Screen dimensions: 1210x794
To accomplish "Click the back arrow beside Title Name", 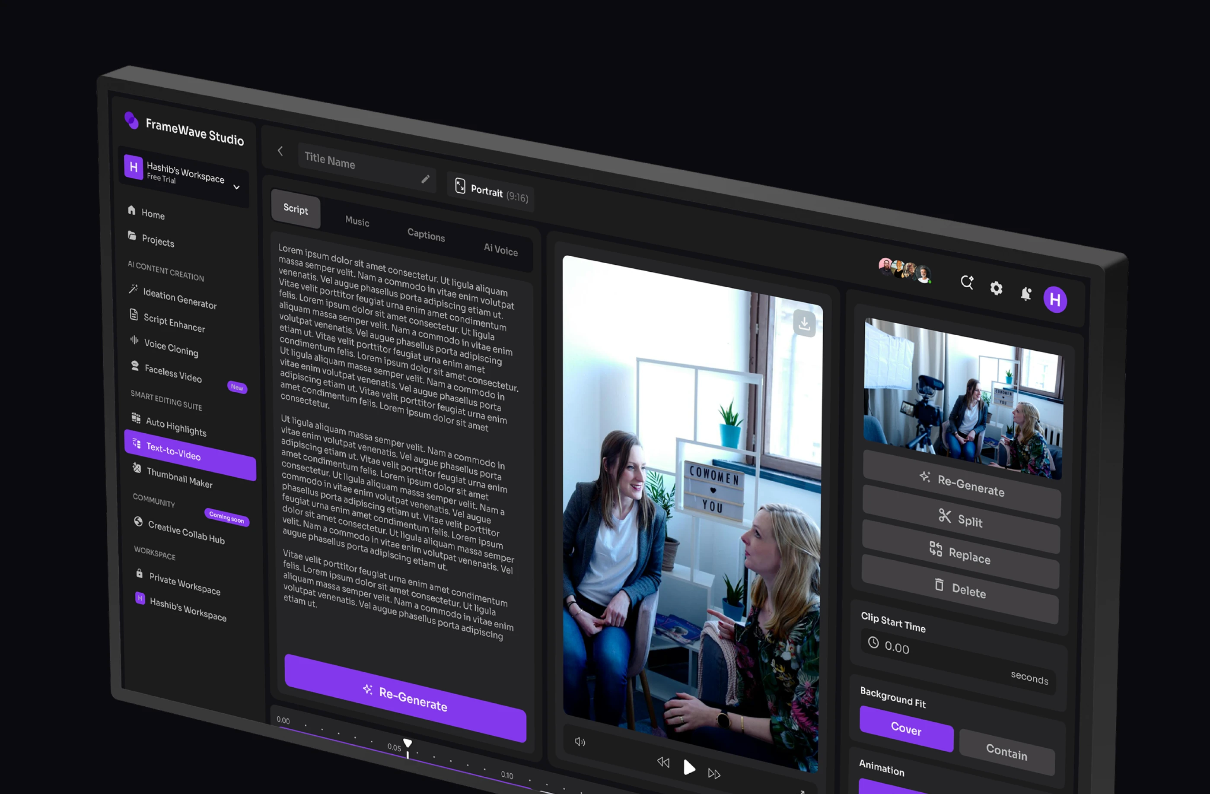I will (x=280, y=151).
